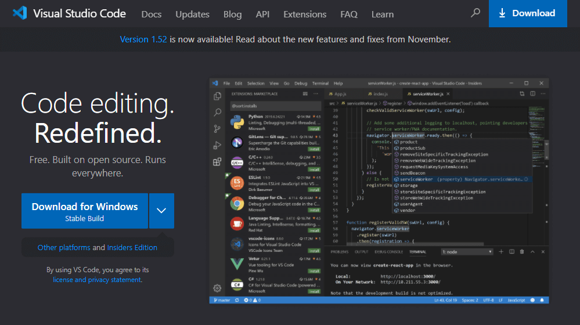Click Download for Windows Stable Build

(x=85, y=211)
